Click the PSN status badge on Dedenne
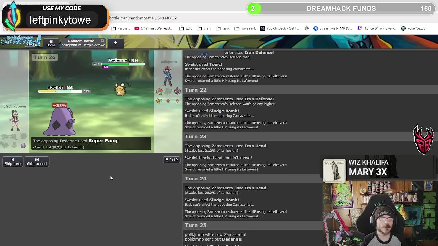438x246 pixels. click(x=105, y=67)
